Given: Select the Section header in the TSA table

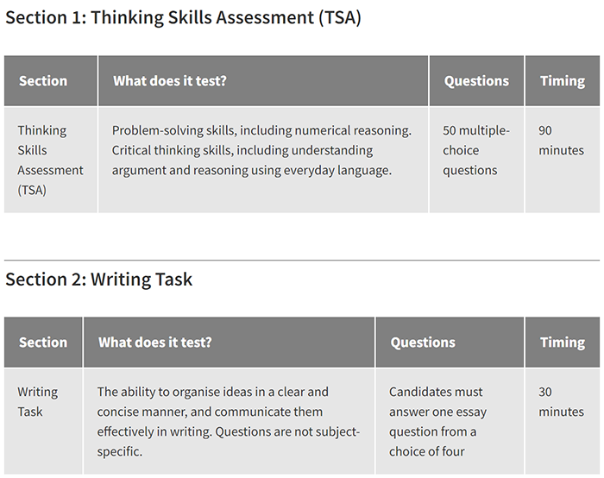Looking at the screenshot, I should coord(42,81).
